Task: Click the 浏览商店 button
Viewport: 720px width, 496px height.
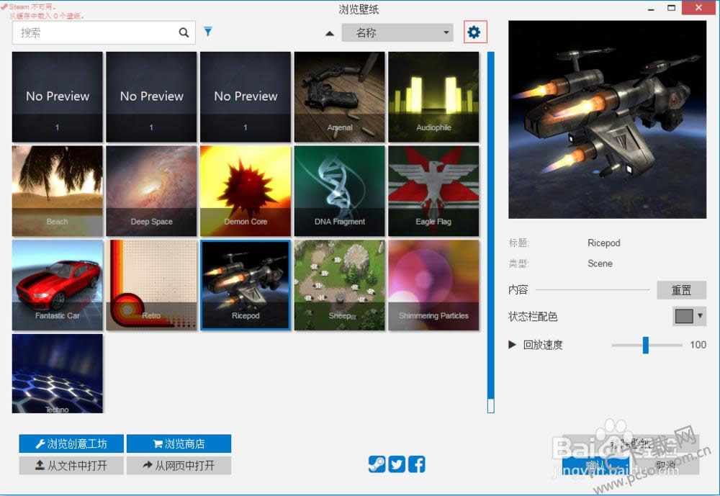Action: click(179, 443)
